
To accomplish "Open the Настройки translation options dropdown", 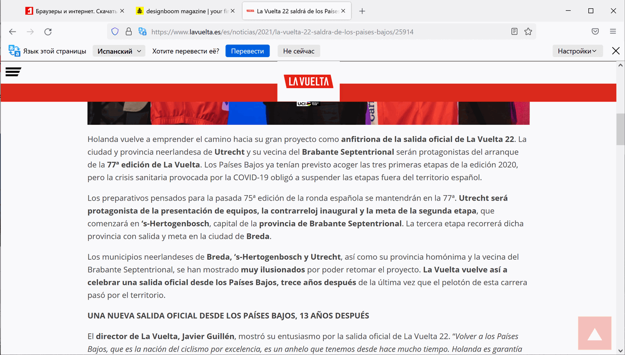I will coord(577,51).
